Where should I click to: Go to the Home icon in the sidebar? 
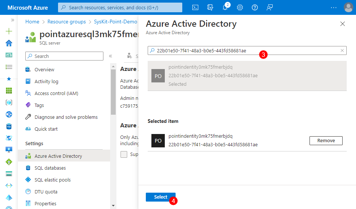point(9,43)
